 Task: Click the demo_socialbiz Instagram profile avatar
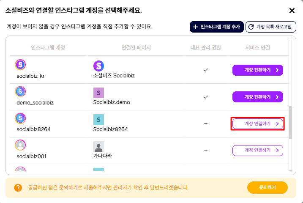20,92
